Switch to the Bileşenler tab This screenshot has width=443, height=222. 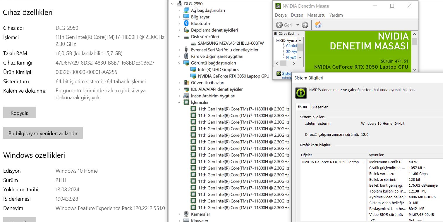320,107
